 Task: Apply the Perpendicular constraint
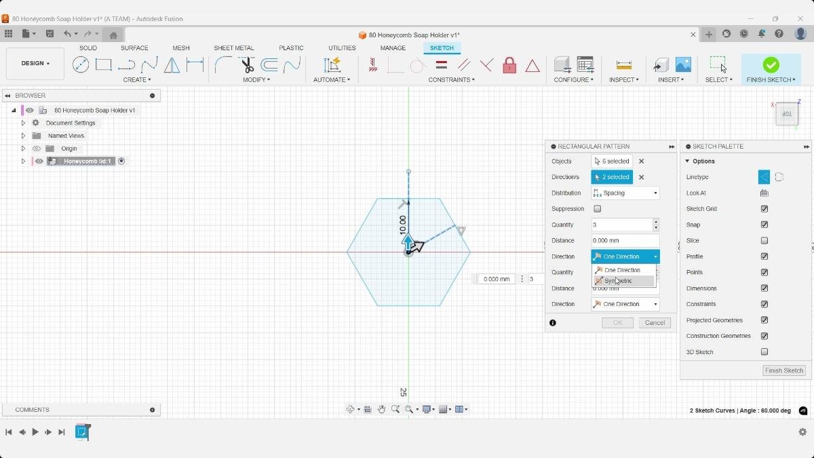click(486, 64)
